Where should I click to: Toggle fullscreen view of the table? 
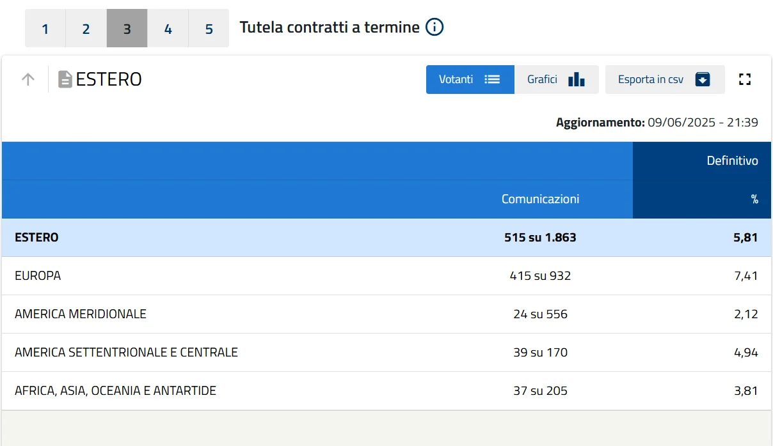744,79
